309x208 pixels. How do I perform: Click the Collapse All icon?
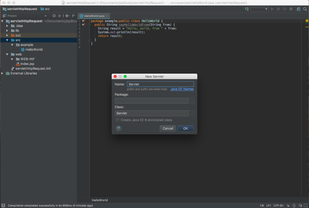60,16
